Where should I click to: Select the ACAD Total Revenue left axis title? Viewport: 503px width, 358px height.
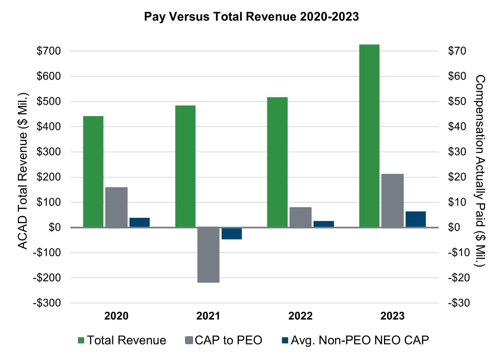pos(23,171)
